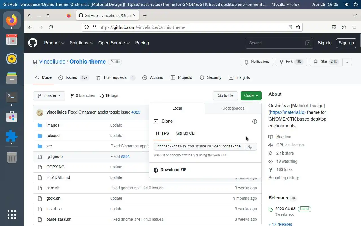The width and height of the screenshot is (361, 226).
Task: Open a new browser tab with plus
Action: pyautogui.click(x=145, y=16)
